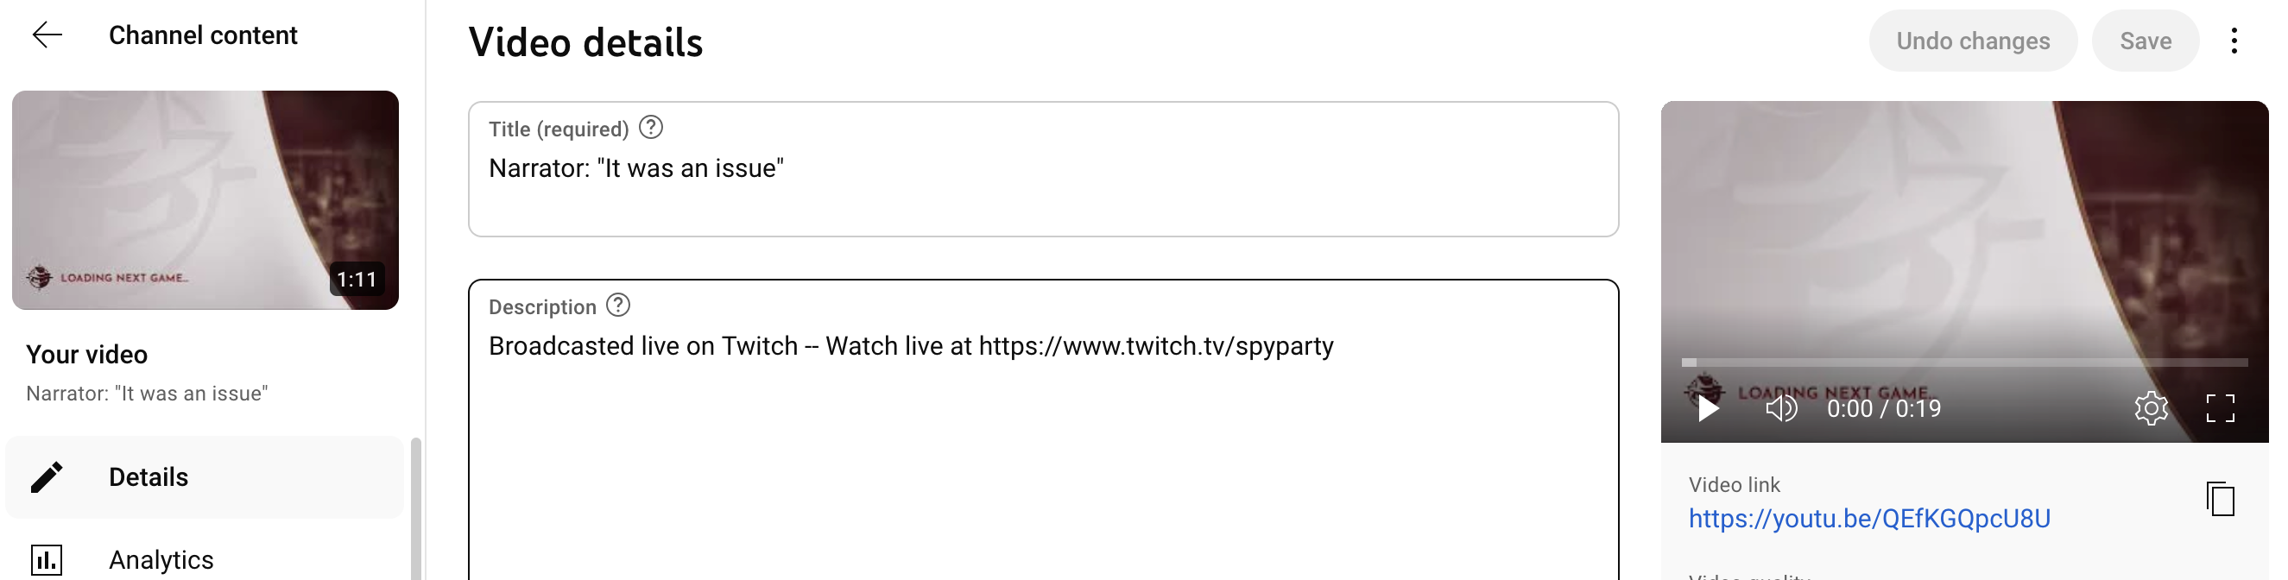Click the sidebar video thumbnail
Image resolution: width=2288 pixels, height=580 pixels.
[x=205, y=200]
